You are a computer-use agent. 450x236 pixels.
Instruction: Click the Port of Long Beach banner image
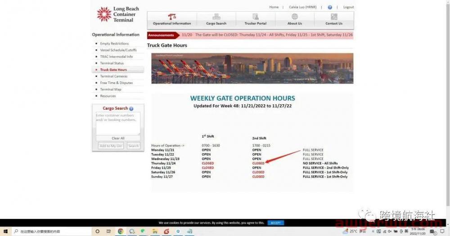point(252,68)
